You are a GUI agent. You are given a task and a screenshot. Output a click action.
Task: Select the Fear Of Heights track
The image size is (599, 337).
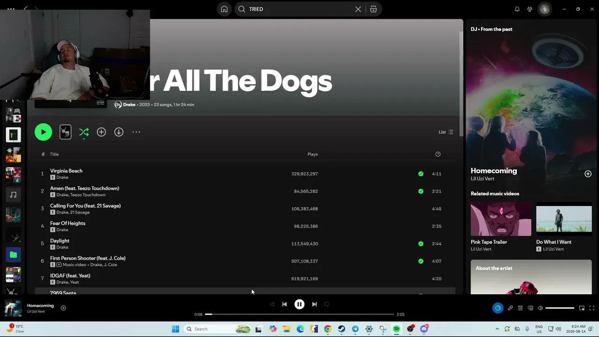pos(67,223)
